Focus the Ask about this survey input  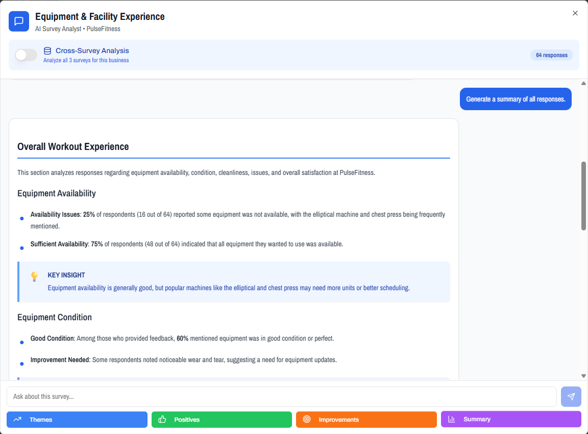[281, 396]
